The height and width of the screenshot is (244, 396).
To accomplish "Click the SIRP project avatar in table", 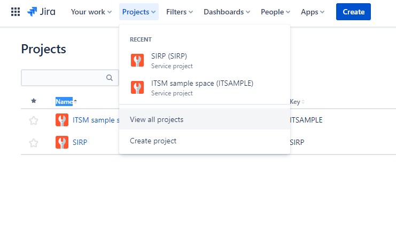I will pyautogui.click(x=62, y=142).
